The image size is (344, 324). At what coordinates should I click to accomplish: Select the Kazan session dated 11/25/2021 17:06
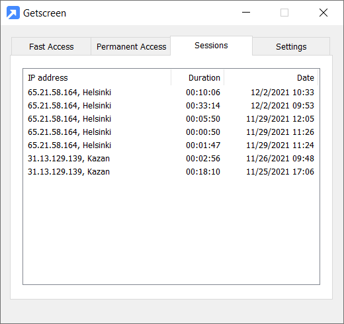point(171,172)
